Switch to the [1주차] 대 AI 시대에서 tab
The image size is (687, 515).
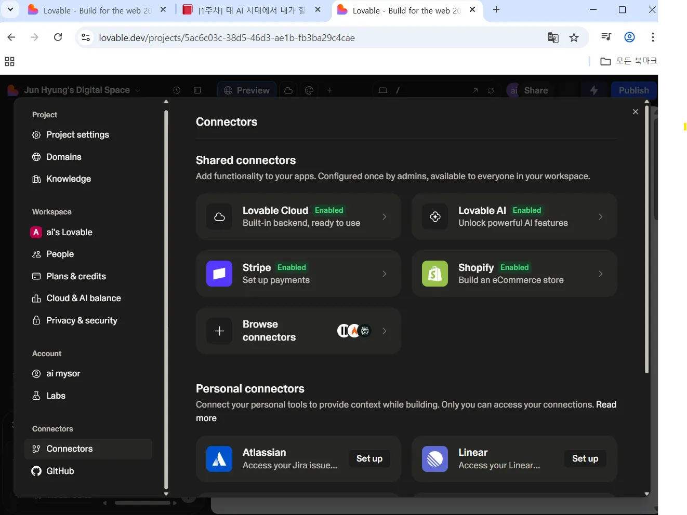pos(253,10)
